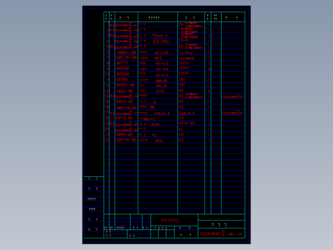
Task: Click the M12x25 specification text
Action: click(161, 53)
